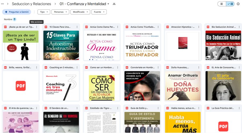Open more actions for El Sendero de un
Image resolution: width=242 pixels, height=133 pixels.
point(77,108)
